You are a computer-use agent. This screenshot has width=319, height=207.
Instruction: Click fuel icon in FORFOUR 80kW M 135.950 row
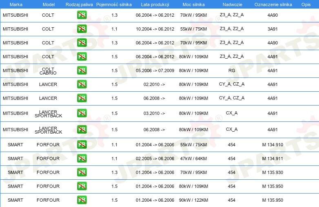tap(82, 186)
